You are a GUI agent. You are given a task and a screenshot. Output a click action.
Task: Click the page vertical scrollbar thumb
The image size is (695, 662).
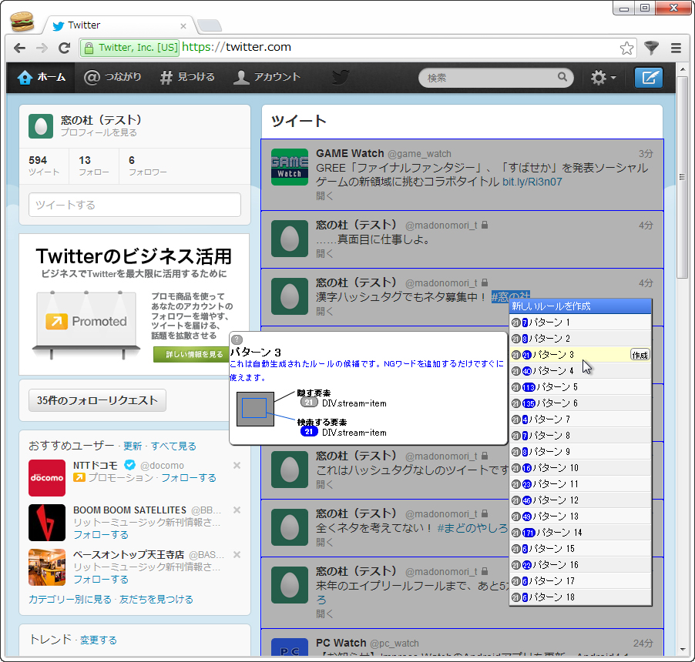pos(682,177)
